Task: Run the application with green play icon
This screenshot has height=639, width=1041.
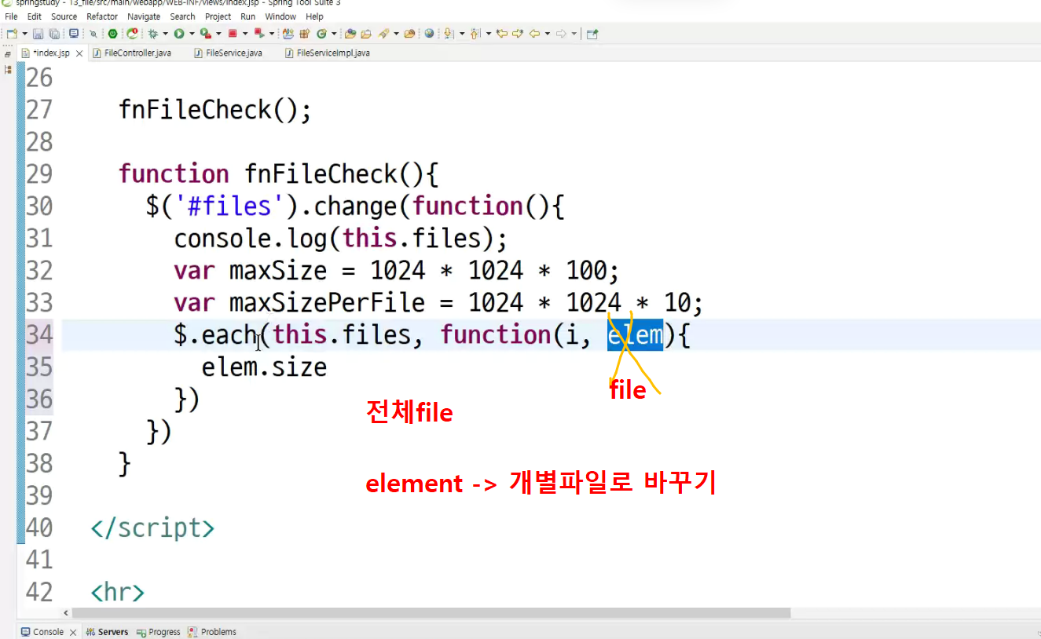Action: click(x=179, y=34)
